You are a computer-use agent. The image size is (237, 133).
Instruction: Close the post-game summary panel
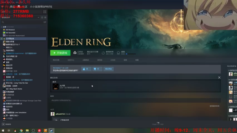pos(219,77)
